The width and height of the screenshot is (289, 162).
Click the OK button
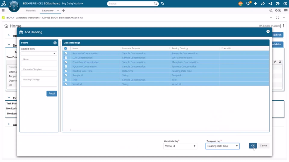tap(253, 146)
